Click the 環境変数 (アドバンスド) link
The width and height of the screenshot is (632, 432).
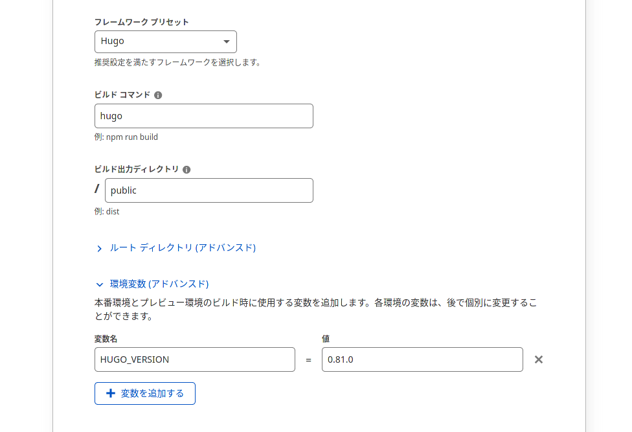(x=159, y=284)
